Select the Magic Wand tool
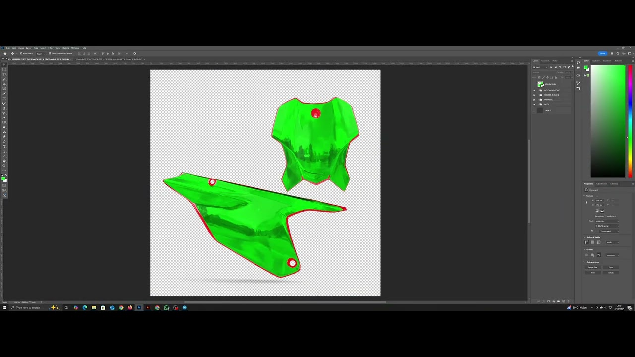 point(4,79)
